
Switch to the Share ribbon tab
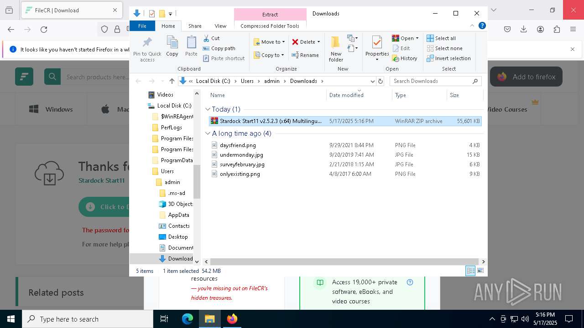click(195, 26)
